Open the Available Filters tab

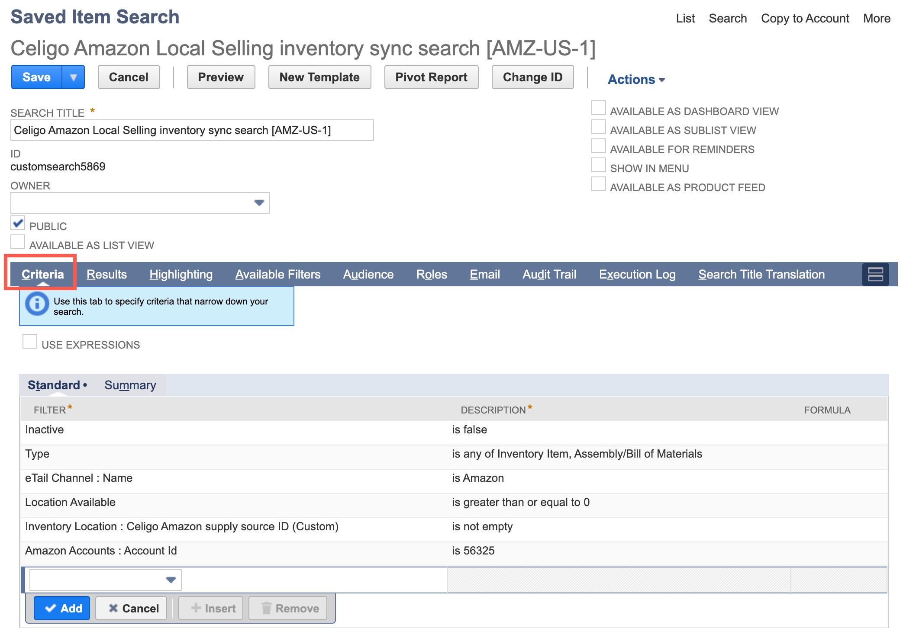(x=278, y=274)
